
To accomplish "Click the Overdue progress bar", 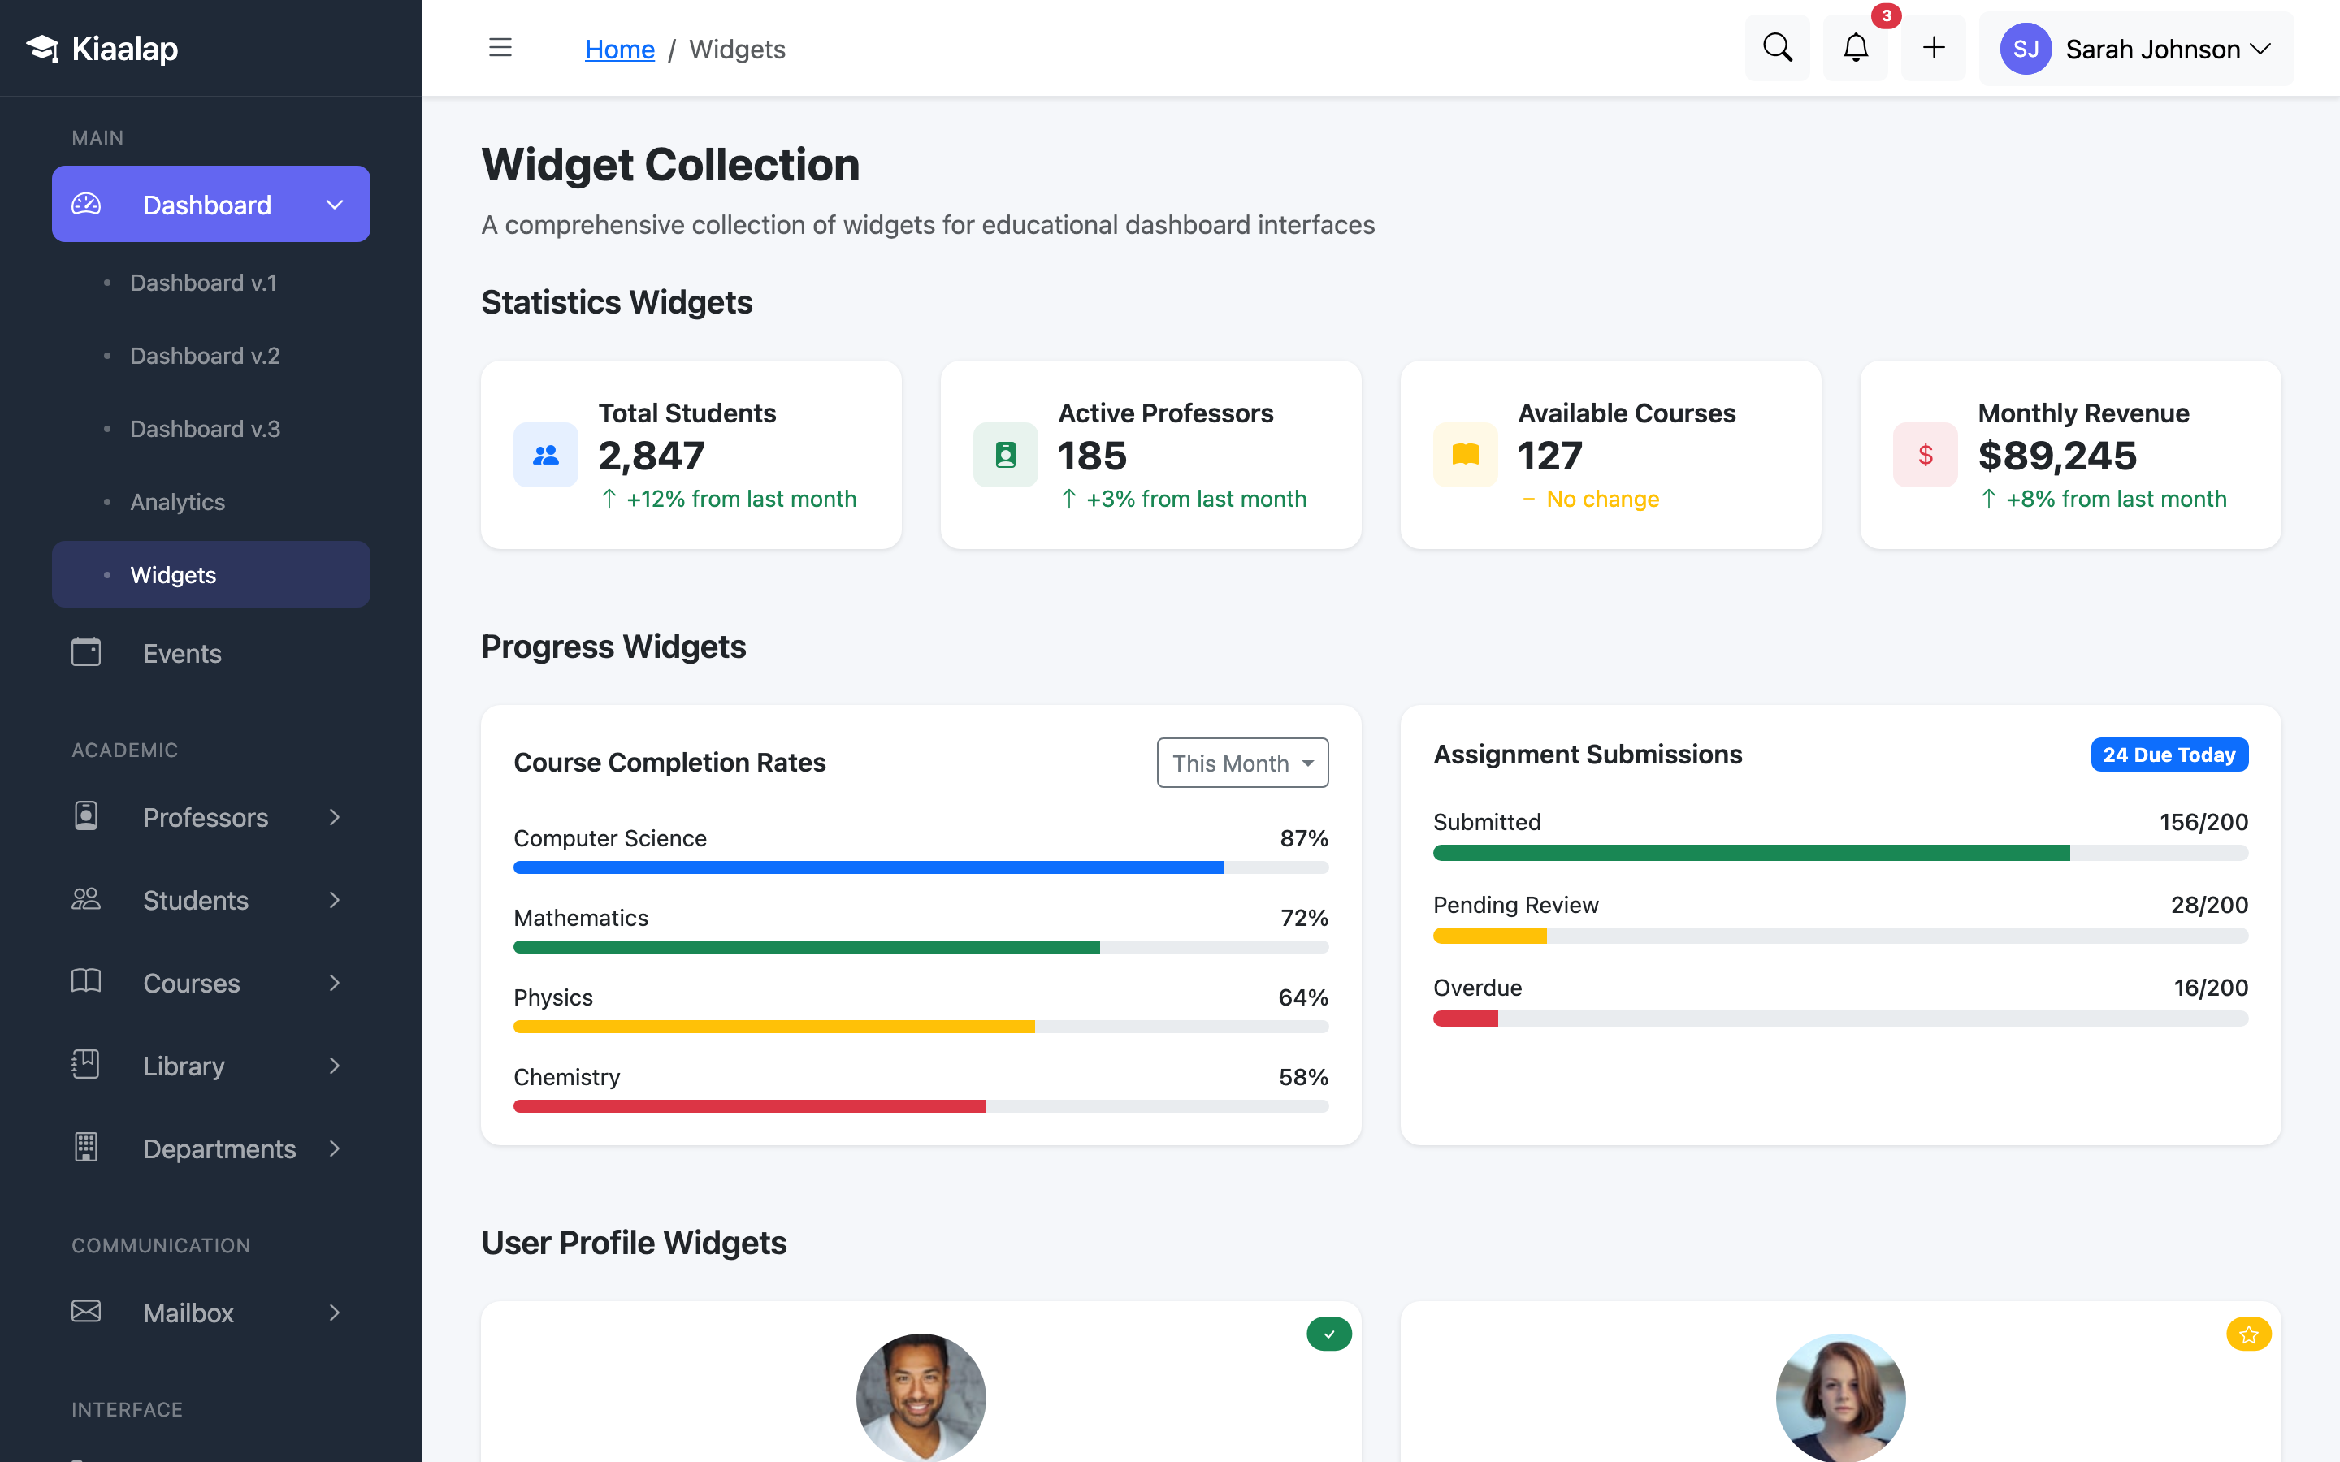I will [1840, 1019].
